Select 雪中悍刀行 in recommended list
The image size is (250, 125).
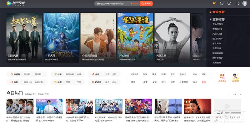pyautogui.click(x=217, y=24)
